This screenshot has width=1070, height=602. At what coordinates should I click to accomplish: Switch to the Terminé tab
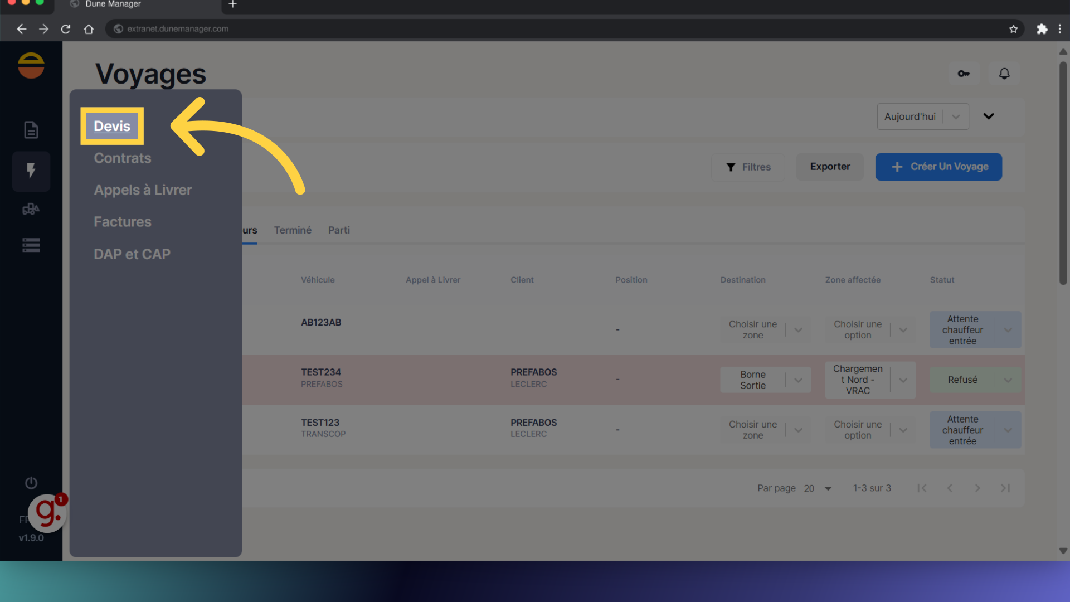[293, 230]
